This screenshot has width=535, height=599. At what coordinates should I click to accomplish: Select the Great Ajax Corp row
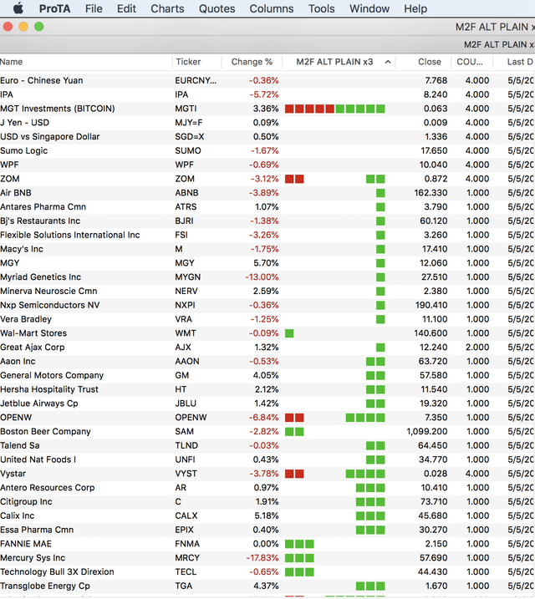[267, 348]
